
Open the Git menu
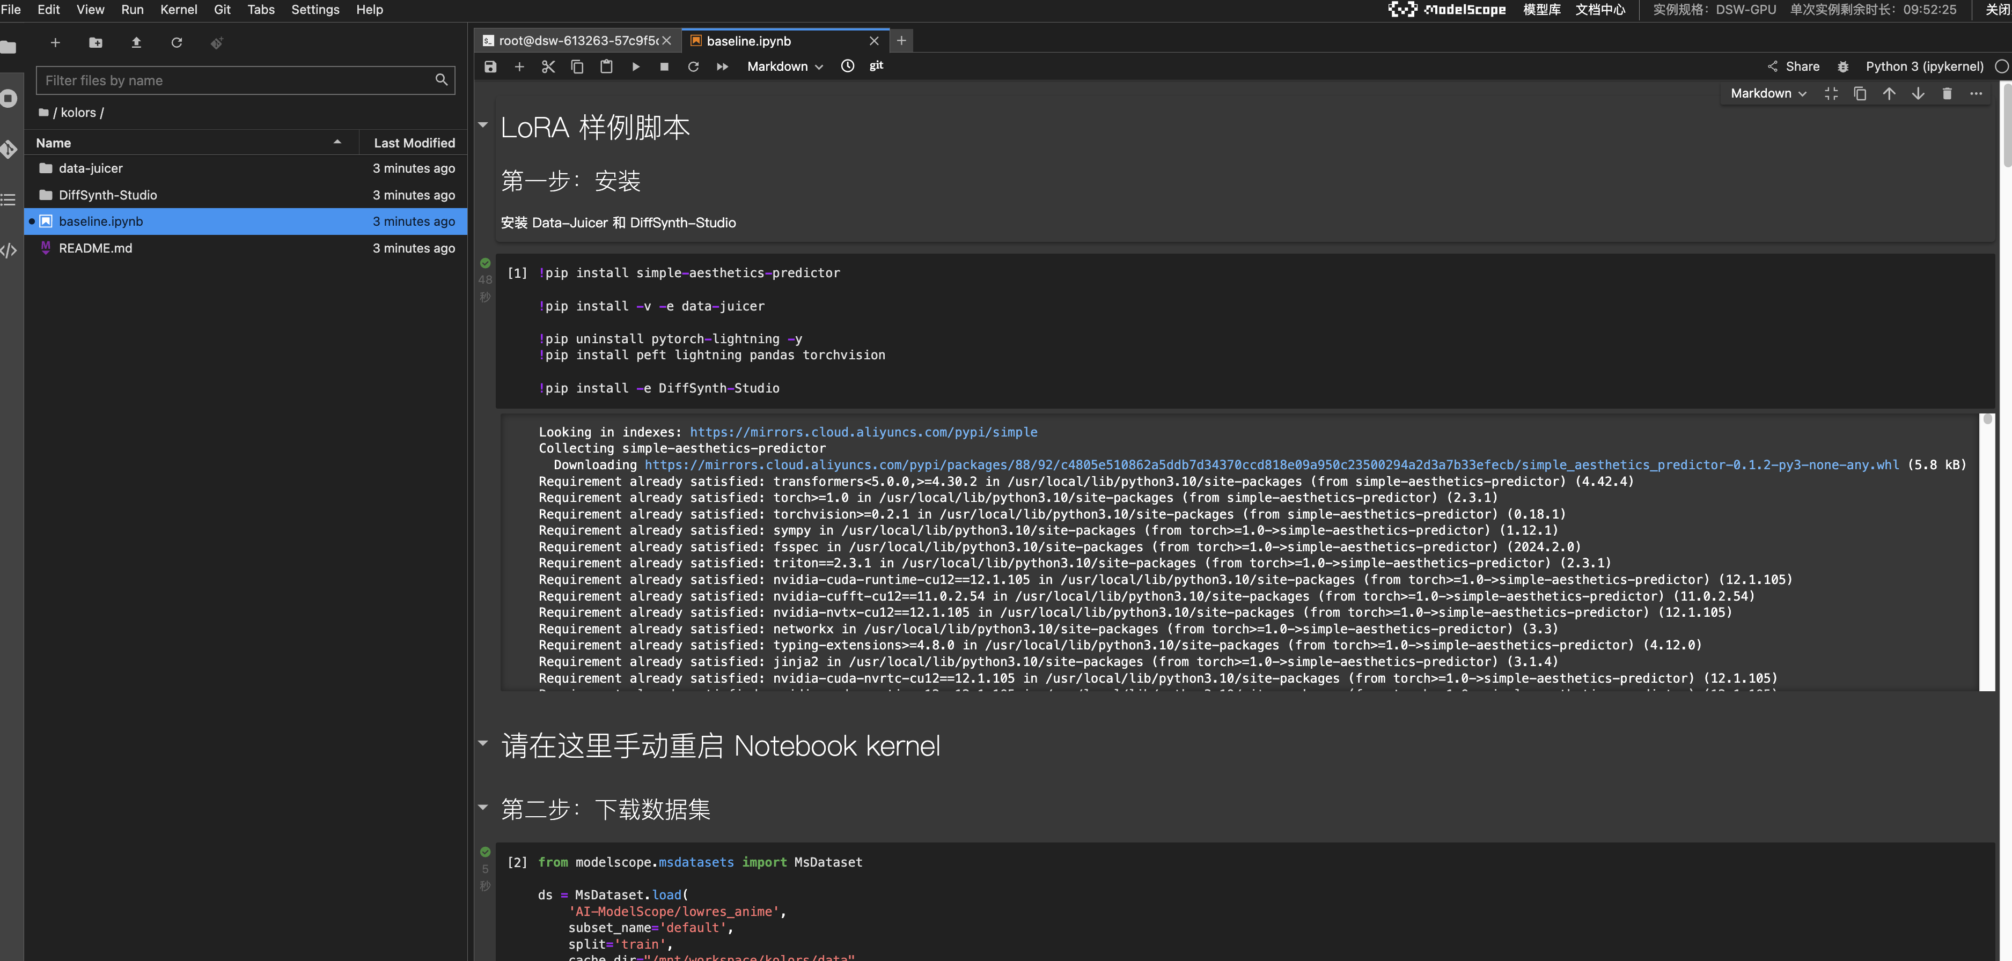click(222, 9)
